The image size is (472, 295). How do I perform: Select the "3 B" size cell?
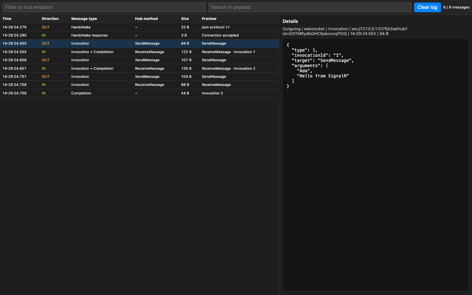coord(184,35)
